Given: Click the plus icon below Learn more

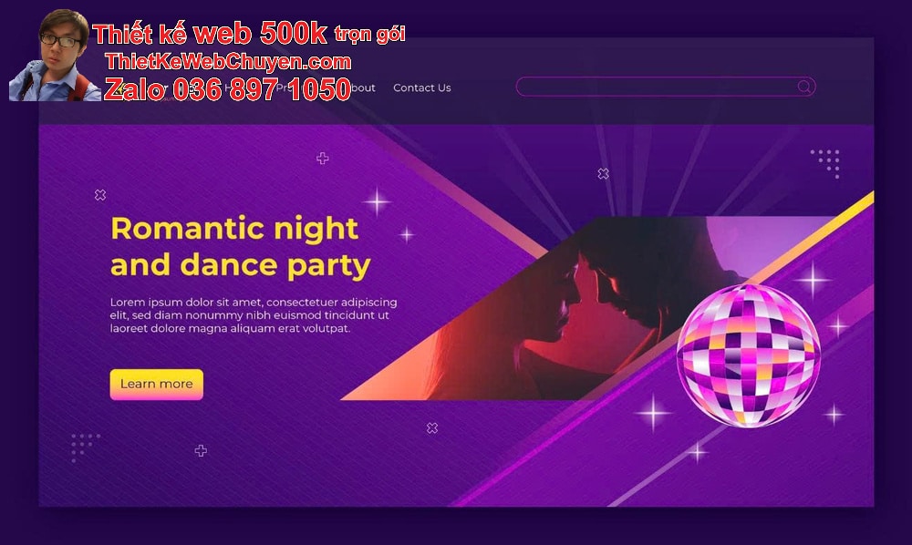Looking at the screenshot, I should click(x=201, y=450).
